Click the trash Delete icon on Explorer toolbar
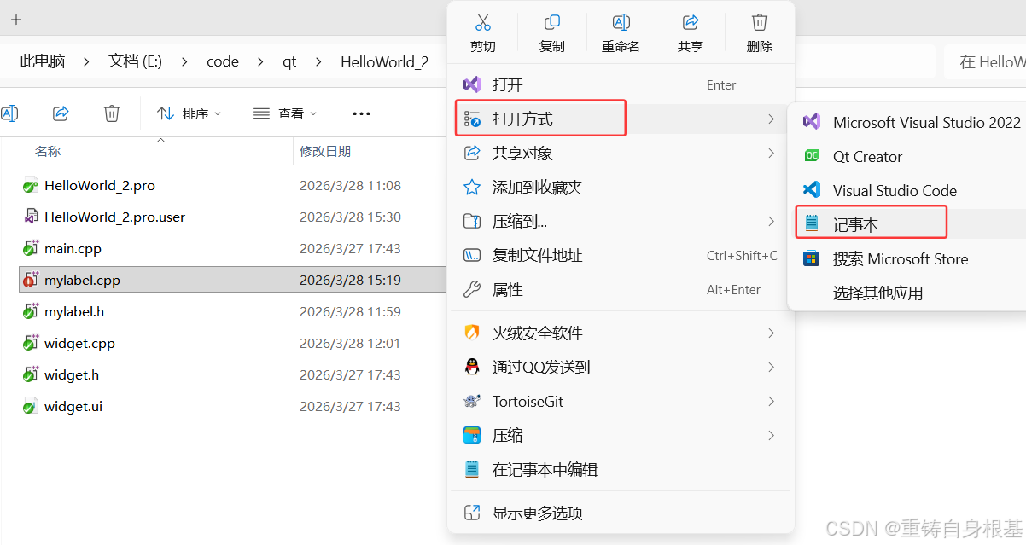Screen dimensions: 1026x545 tap(111, 113)
